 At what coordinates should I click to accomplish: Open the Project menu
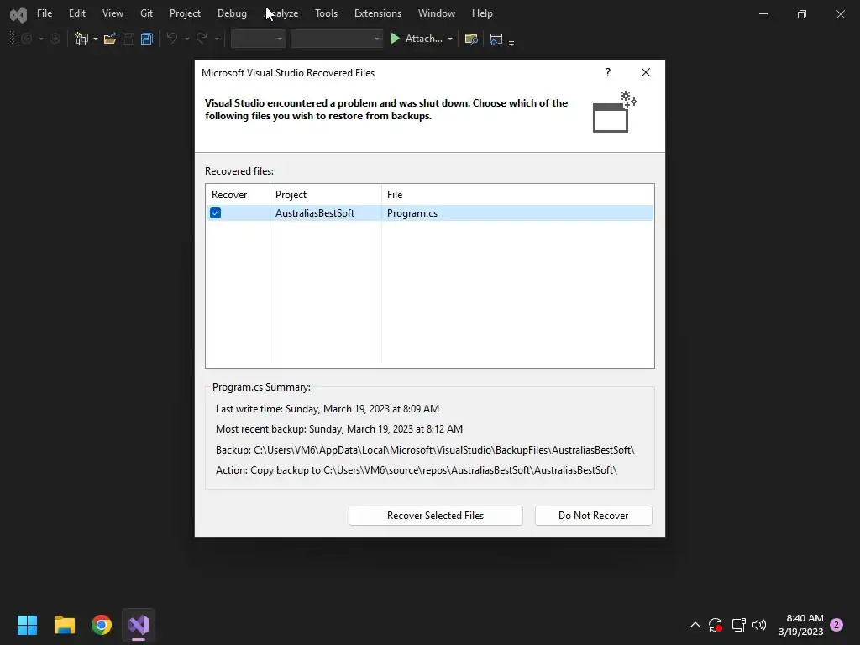[x=185, y=13]
